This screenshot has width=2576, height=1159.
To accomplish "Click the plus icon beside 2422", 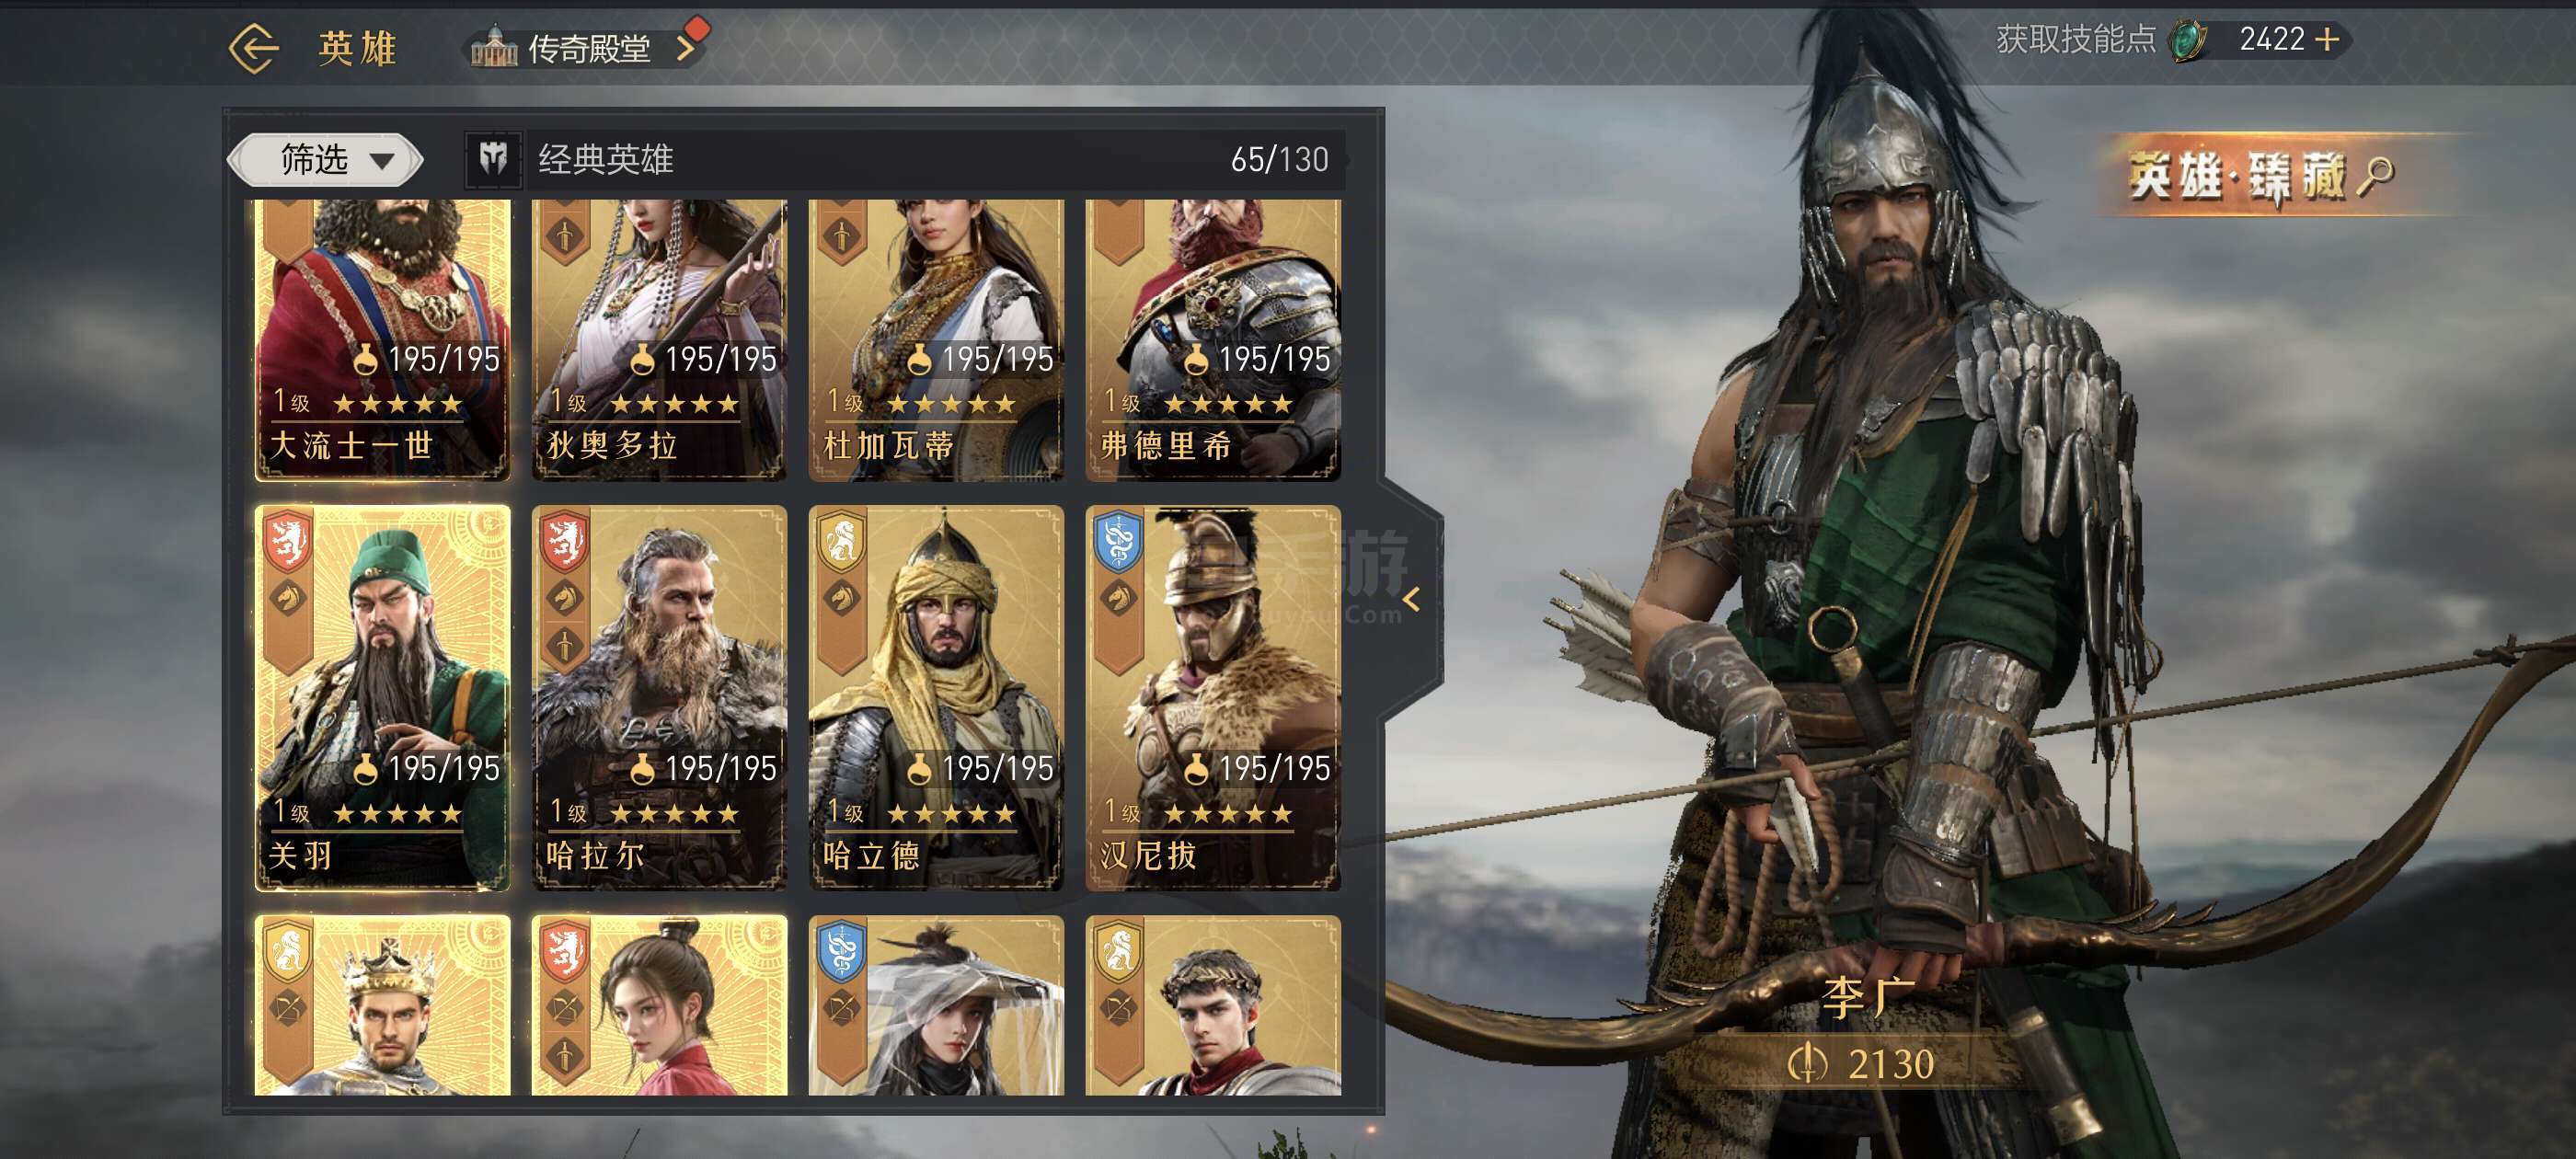I will pyautogui.click(x=2327, y=39).
